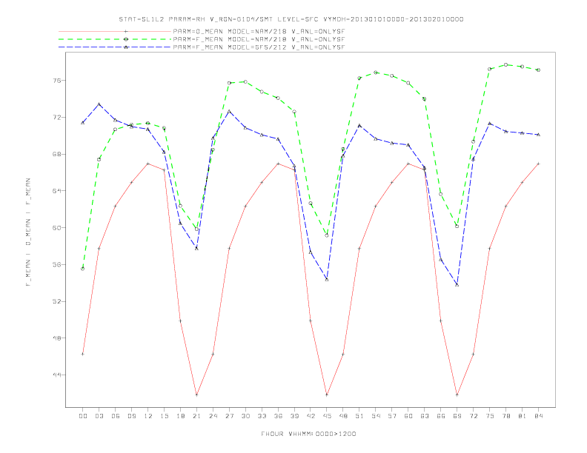Image resolution: width=587 pixels, height=453 pixels.
Task: Click x-axis hour label 57
Action: point(392,416)
